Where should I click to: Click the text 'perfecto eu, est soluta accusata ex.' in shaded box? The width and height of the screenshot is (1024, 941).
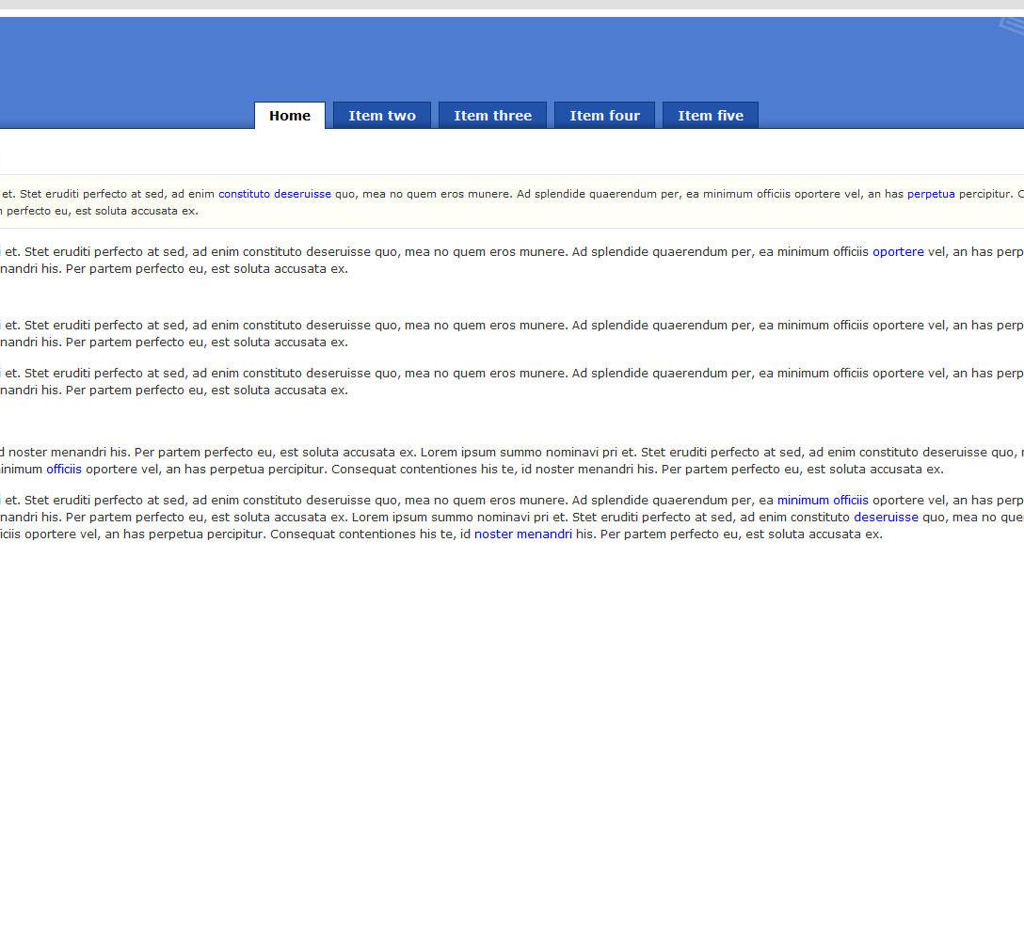tap(103, 211)
